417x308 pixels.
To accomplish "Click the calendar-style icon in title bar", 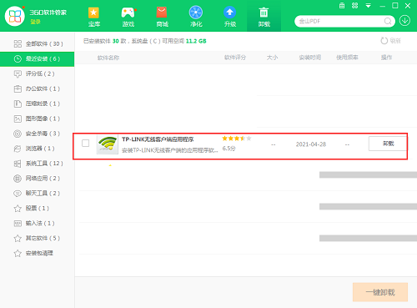I will pos(342,6).
